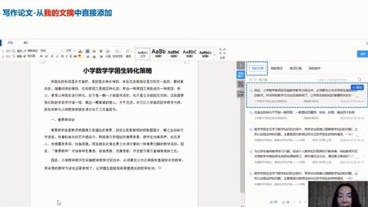Viewport: 368px width, 207px height.
Task: Select center paragraph alignment
Action: [x=94, y=51]
